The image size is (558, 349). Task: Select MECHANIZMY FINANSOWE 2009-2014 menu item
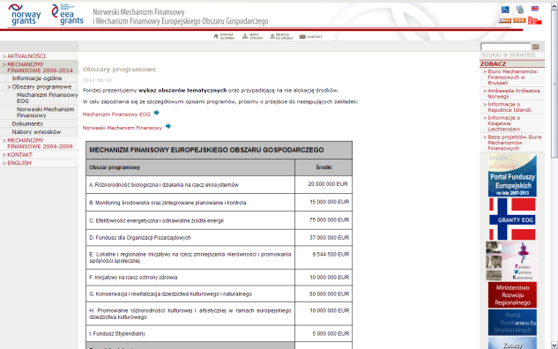39,67
